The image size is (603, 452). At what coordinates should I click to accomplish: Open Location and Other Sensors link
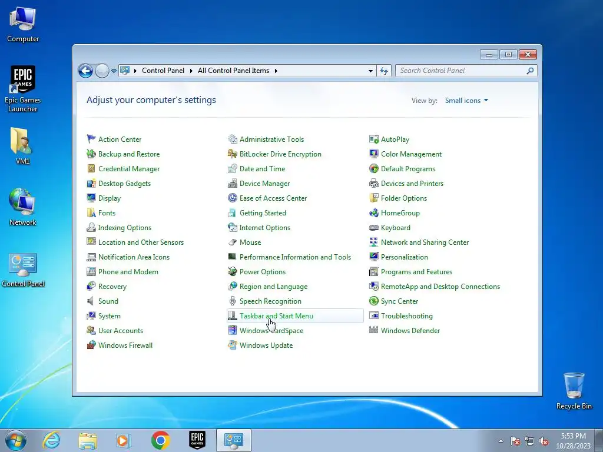pyautogui.click(x=141, y=242)
